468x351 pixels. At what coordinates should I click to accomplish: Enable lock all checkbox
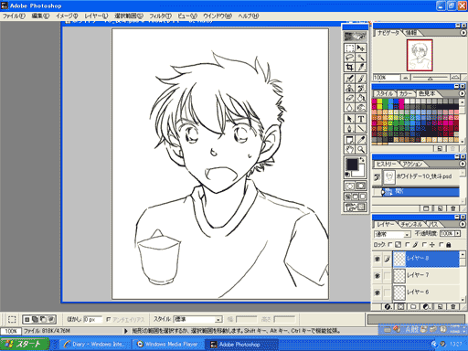[x=441, y=244]
